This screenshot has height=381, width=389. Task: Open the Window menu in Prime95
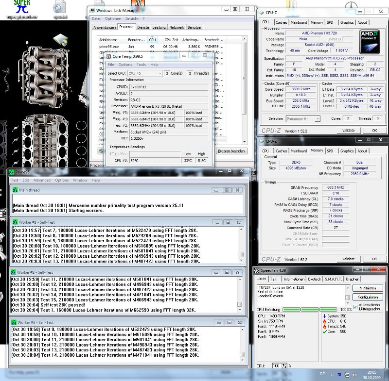tap(80, 180)
